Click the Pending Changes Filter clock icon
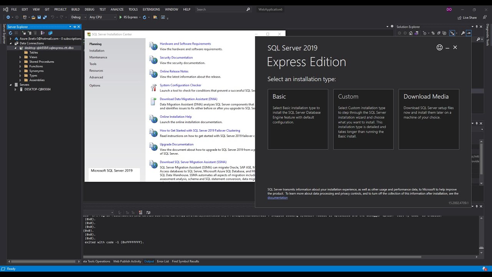492x277 pixels. [425, 33]
